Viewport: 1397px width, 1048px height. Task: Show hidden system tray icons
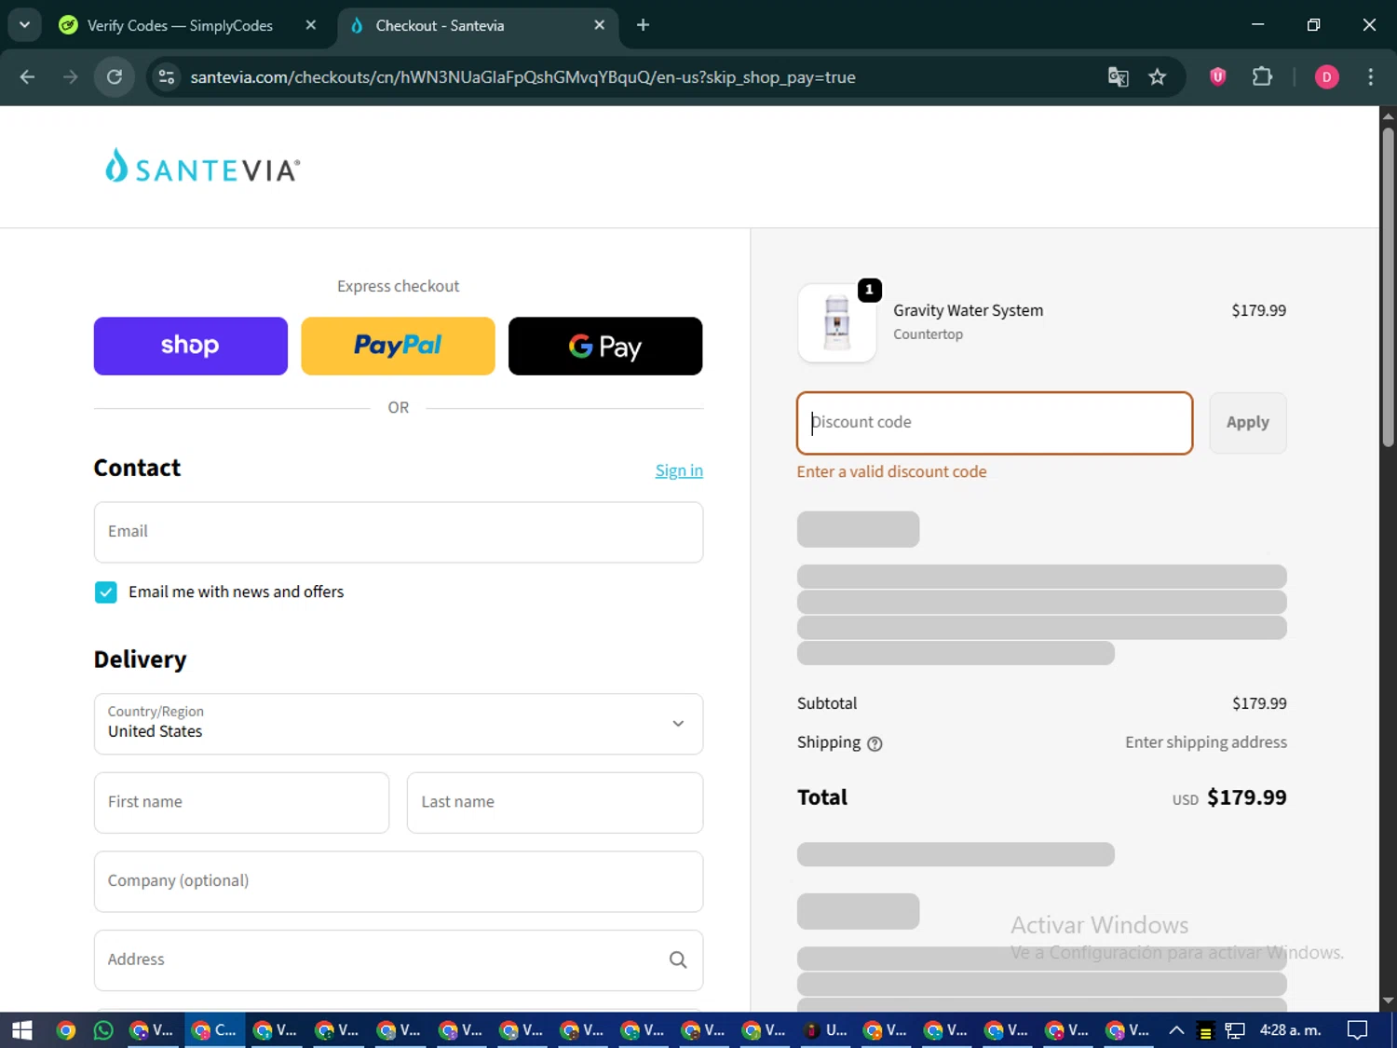coord(1176,1030)
